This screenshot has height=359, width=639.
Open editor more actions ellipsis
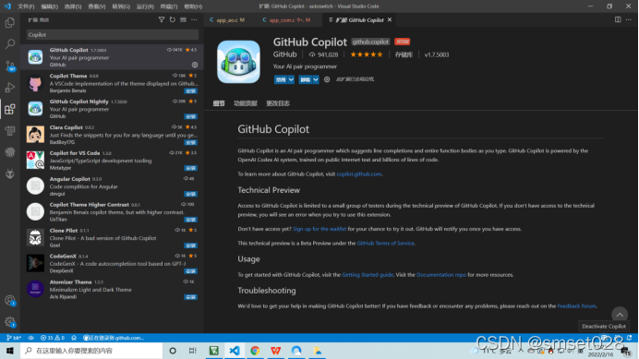[x=629, y=19]
